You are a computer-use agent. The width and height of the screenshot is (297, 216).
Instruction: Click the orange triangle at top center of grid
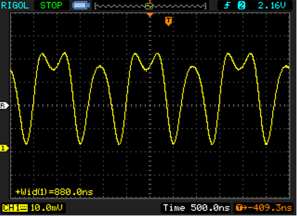tap(150, 15)
